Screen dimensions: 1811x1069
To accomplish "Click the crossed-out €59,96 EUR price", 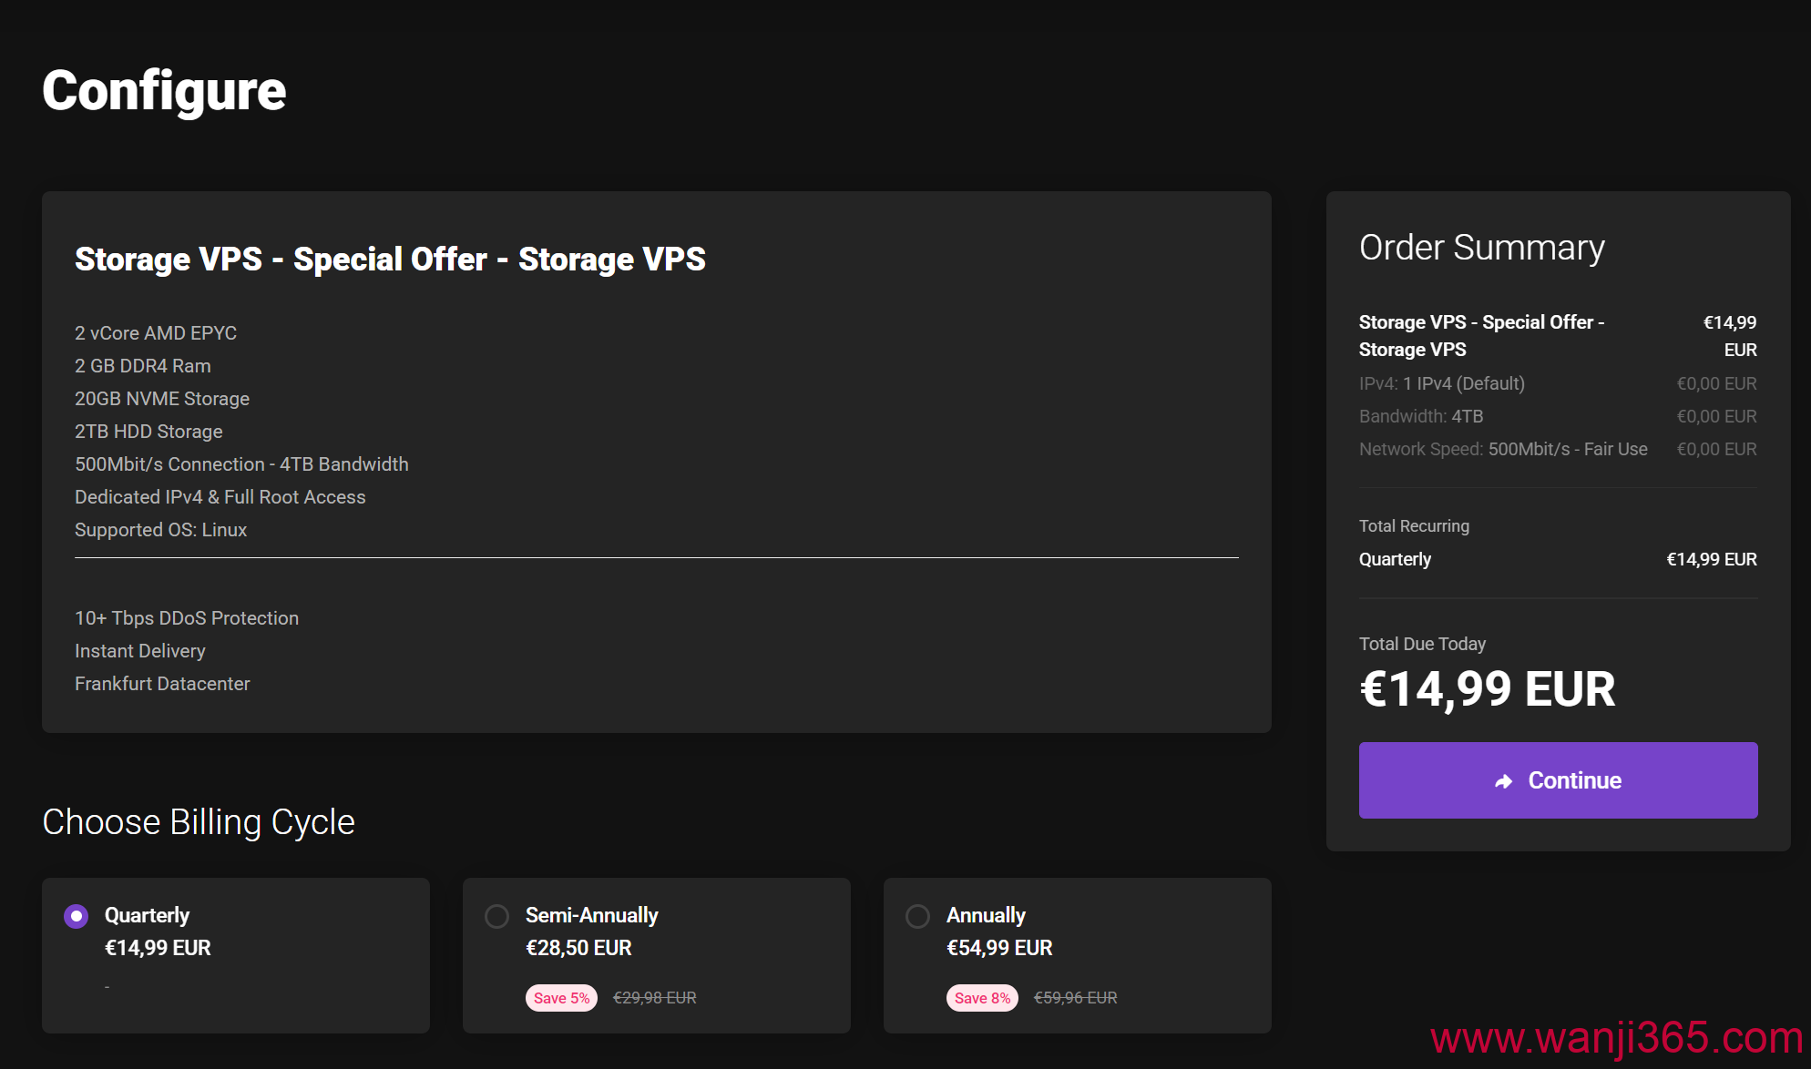I will coord(1075,998).
